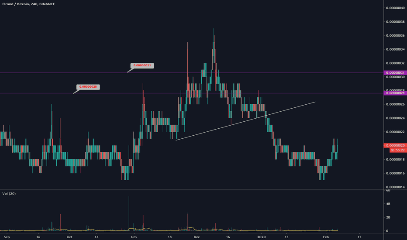Click the 0.00000024 price scale value

coord(395,118)
